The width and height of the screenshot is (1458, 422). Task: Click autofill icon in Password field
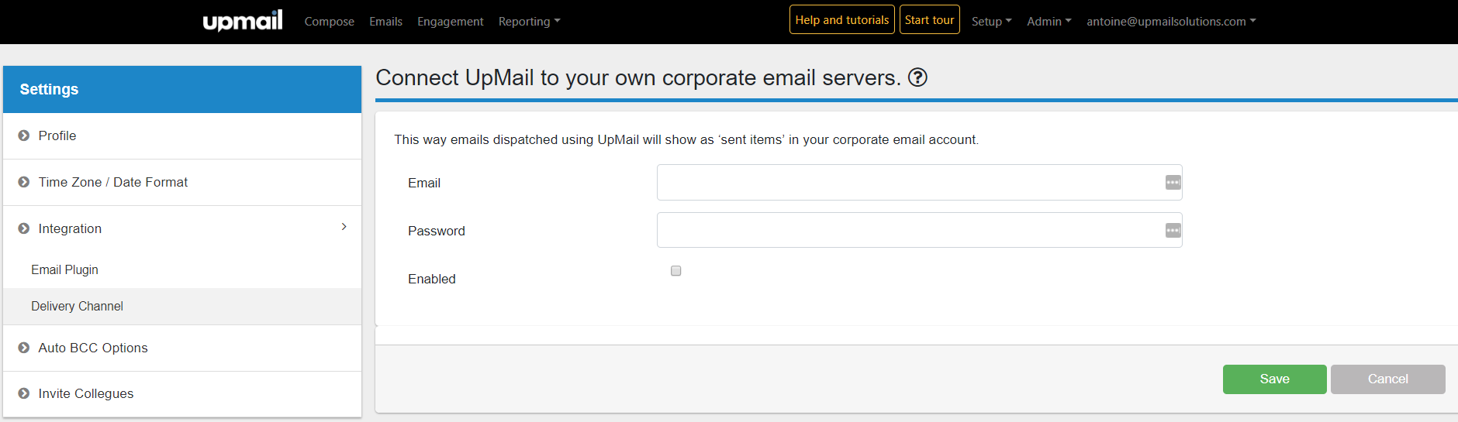click(1173, 231)
